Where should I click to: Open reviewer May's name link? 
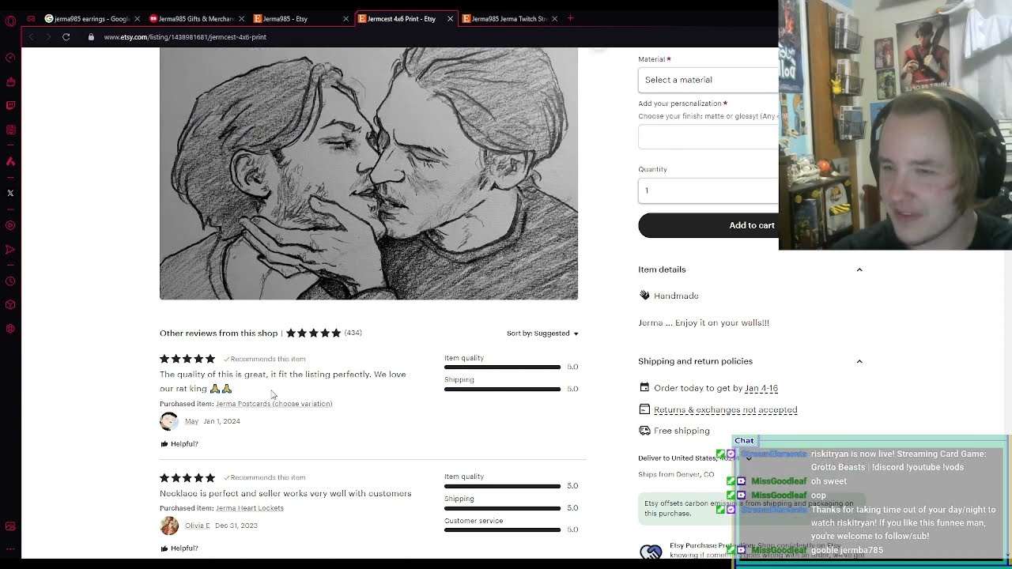point(191,421)
